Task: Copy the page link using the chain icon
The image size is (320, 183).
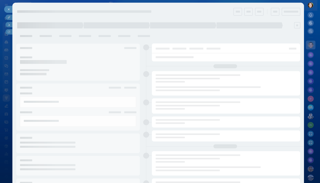Action: click(9, 17)
